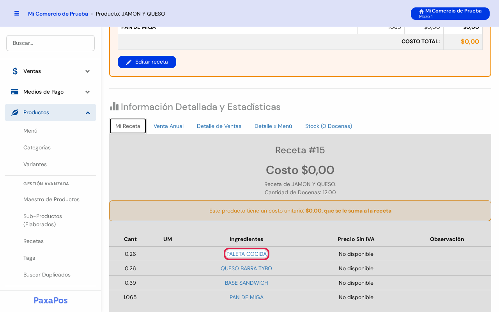The width and height of the screenshot is (499, 312).
Task: Click the Precio Sin IVA column header
Action: click(356, 239)
